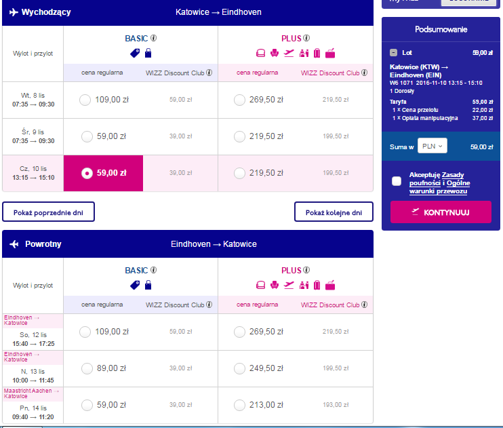
Task: Click info icon beside return BASIC WIZZ Discount Club
Action: [x=209, y=305]
